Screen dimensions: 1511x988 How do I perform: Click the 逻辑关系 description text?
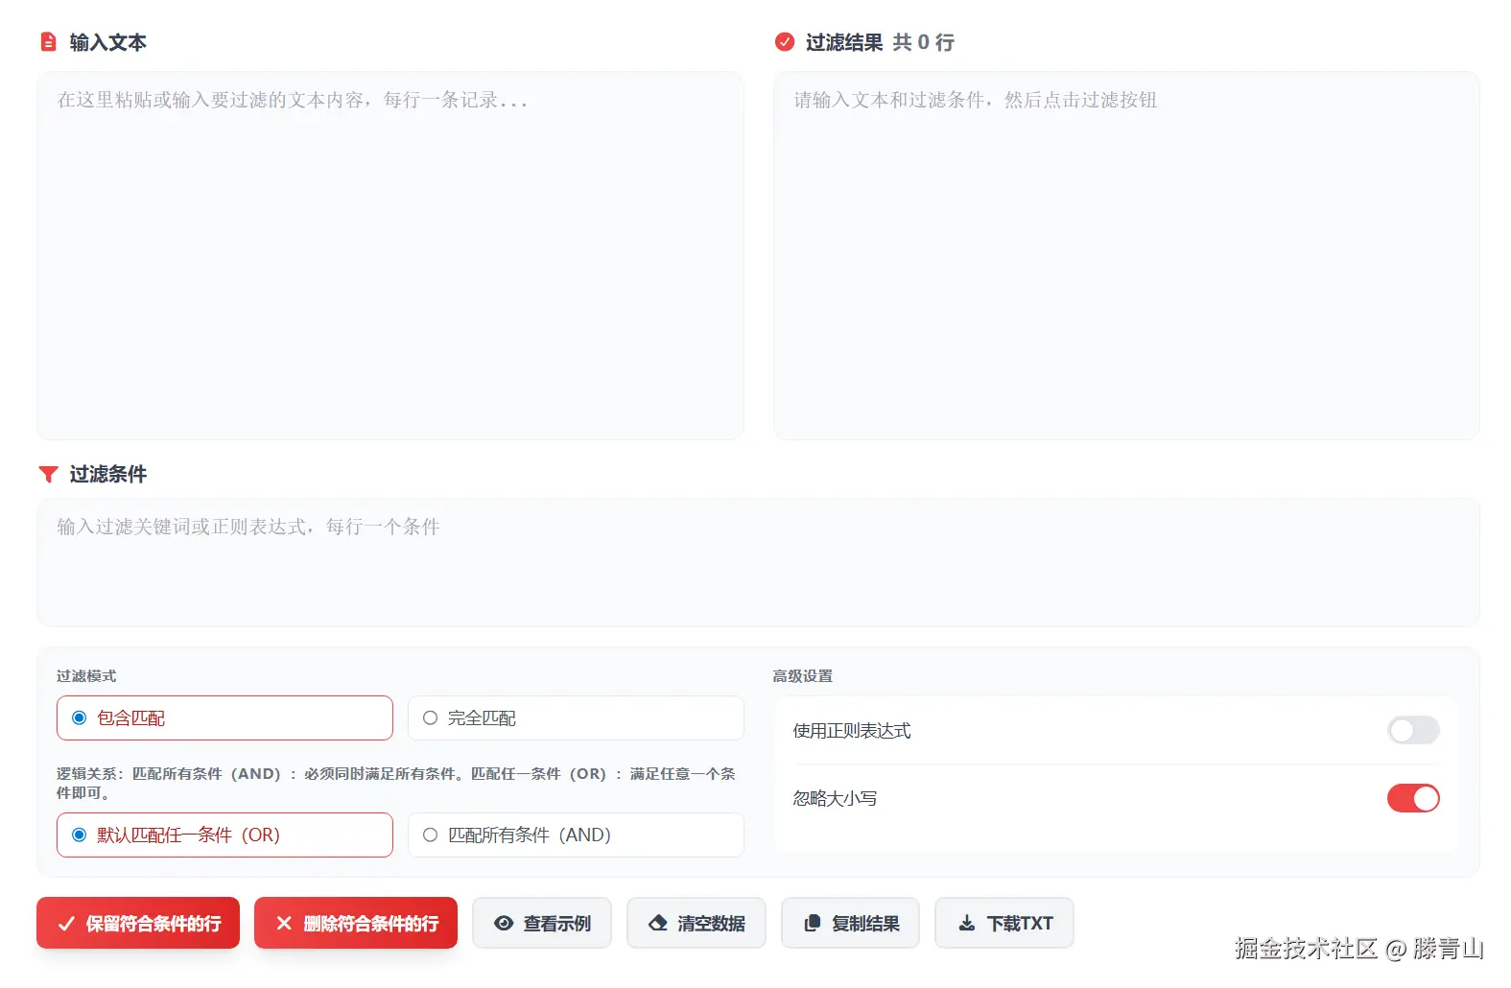click(395, 783)
